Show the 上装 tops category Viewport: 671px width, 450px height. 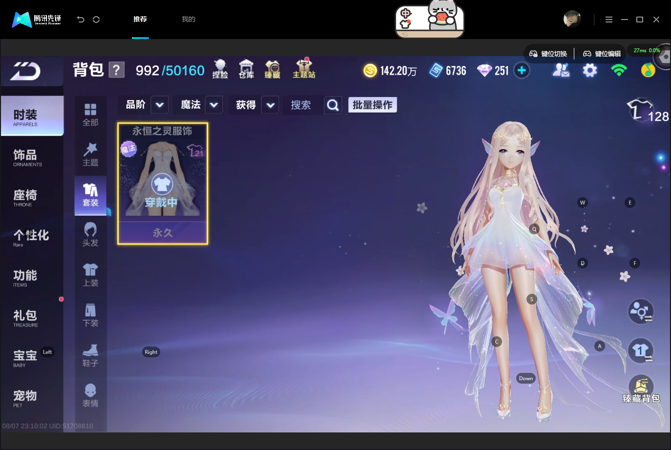pyautogui.click(x=90, y=275)
